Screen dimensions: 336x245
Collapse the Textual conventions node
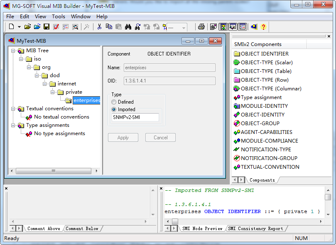coord(13,109)
